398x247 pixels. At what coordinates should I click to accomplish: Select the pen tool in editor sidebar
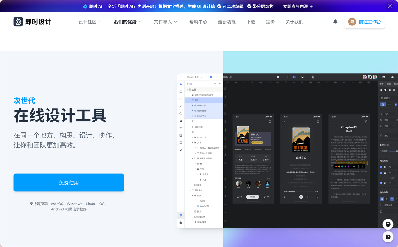pos(181,121)
